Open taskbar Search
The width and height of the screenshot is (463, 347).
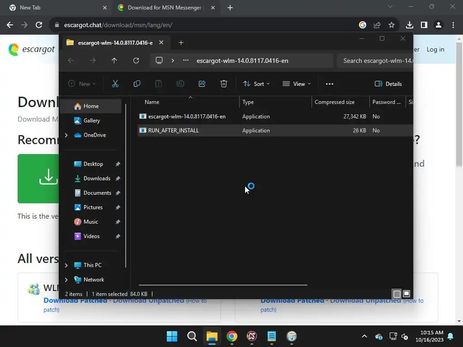click(x=192, y=336)
